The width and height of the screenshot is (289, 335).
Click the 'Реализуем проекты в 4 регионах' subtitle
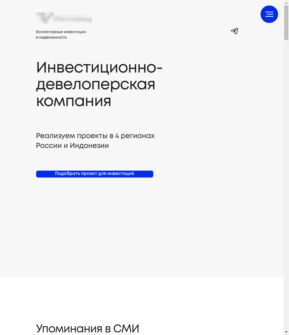click(95, 141)
